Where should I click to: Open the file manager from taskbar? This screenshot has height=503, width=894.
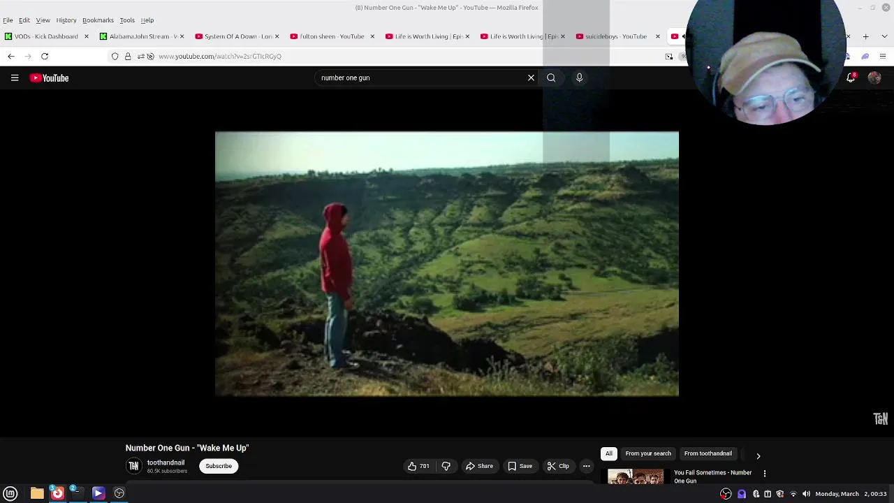click(x=37, y=493)
